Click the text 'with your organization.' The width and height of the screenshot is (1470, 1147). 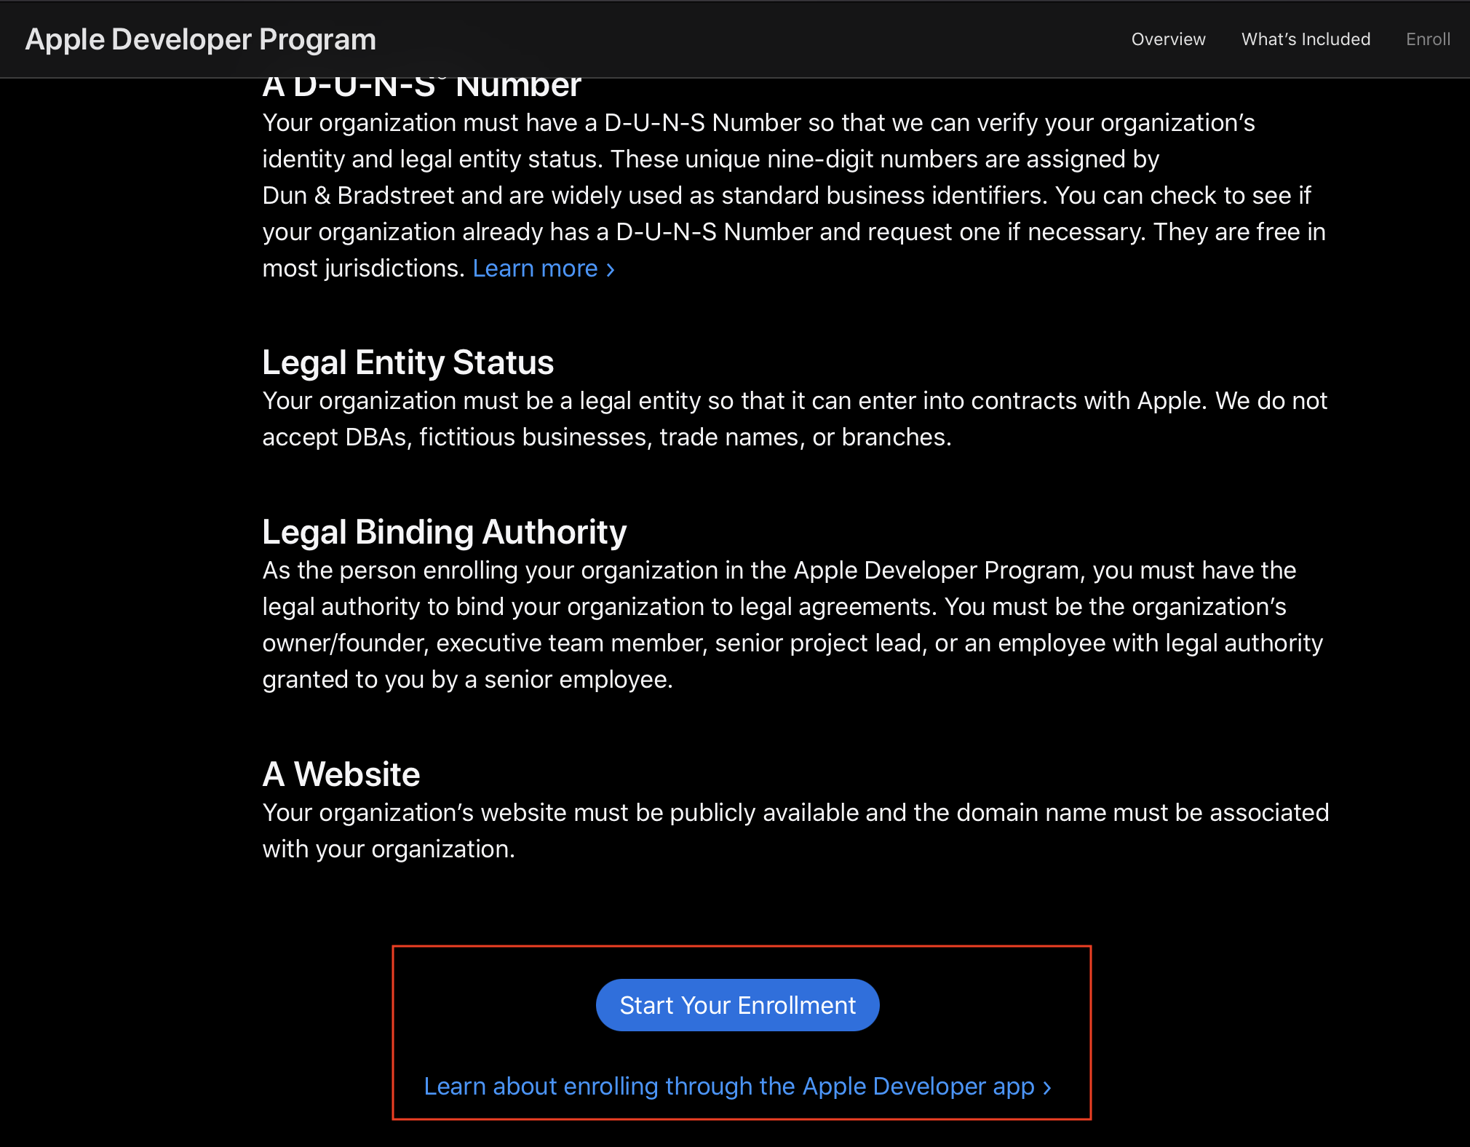(389, 849)
